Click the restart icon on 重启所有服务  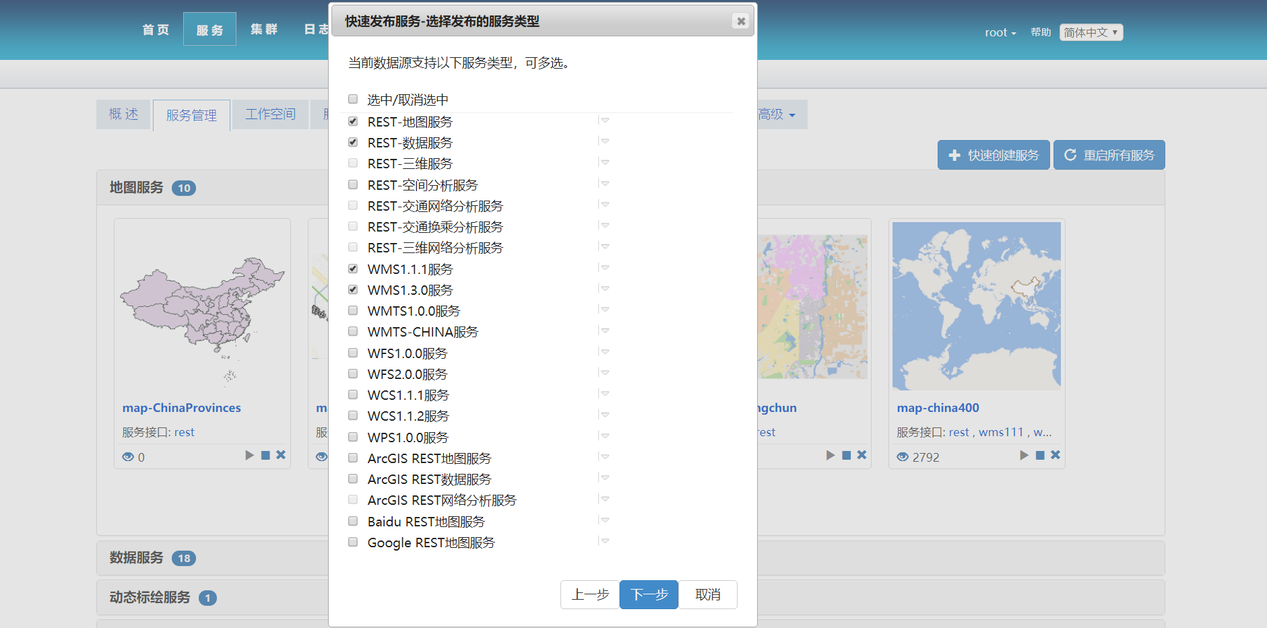[x=1070, y=154]
